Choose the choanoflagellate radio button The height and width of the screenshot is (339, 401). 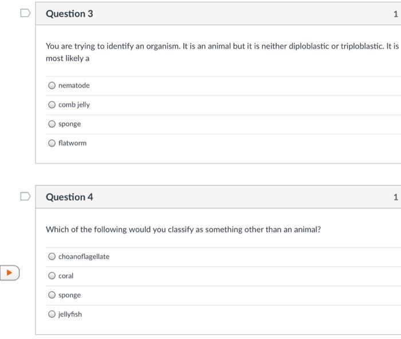pos(52,257)
